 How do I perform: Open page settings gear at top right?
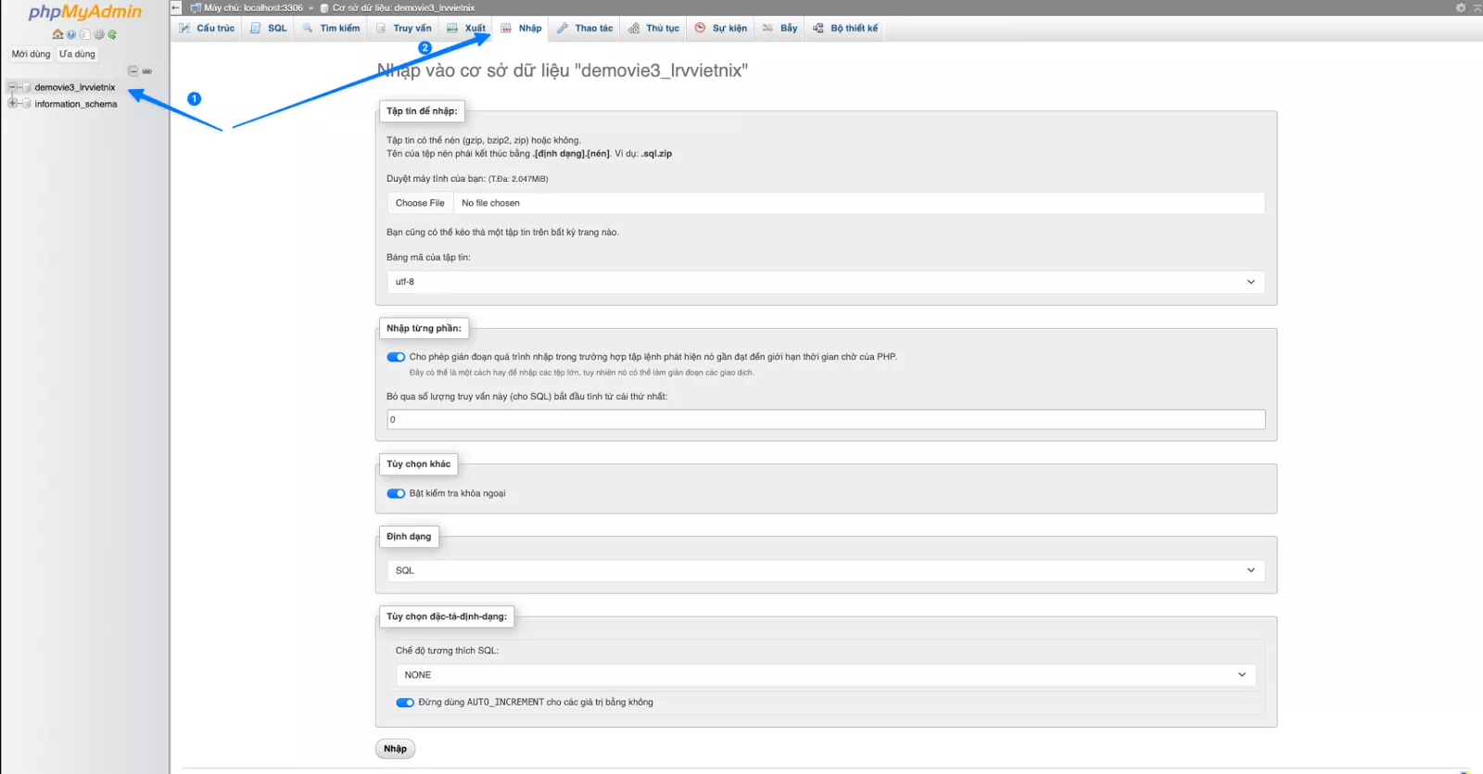point(1461,7)
